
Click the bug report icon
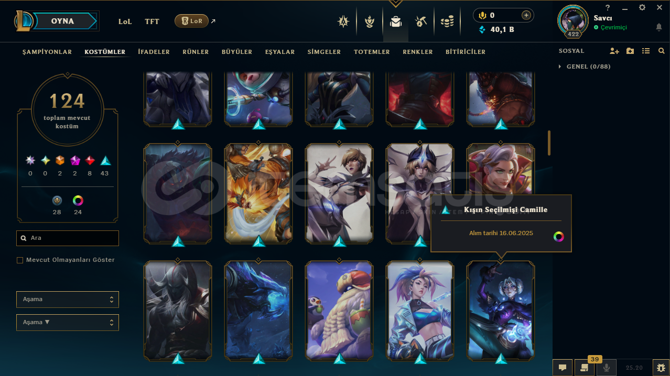(x=661, y=368)
